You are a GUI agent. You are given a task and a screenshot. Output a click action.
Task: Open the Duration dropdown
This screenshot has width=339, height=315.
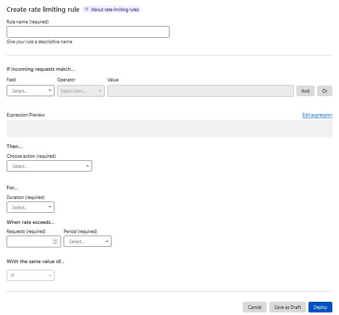[x=31, y=207]
